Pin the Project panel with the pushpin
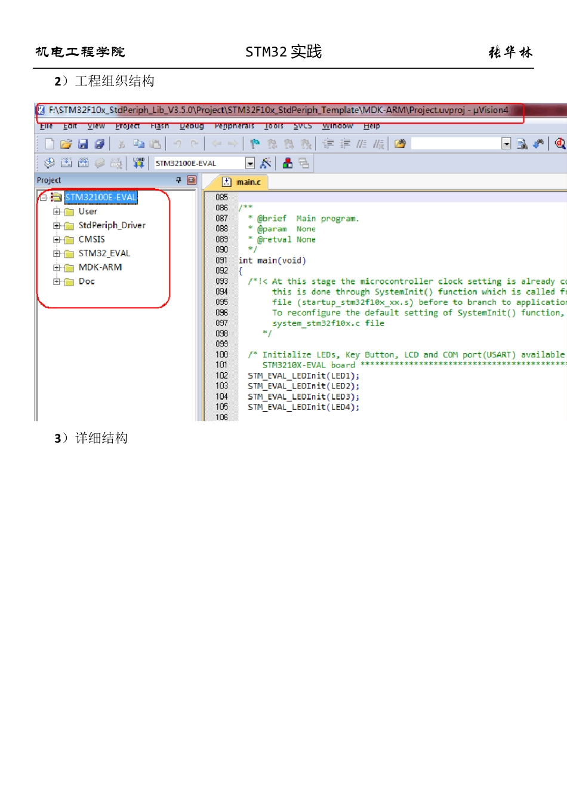567x803 pixels. (178, 180)
